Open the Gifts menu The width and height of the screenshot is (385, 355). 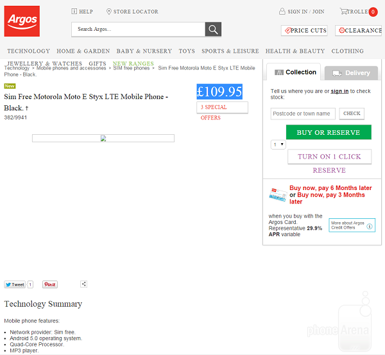(98, 64)
